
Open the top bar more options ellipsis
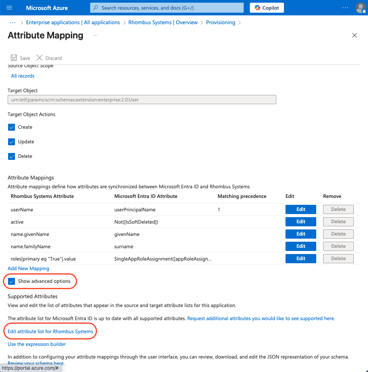click(345, 8)
